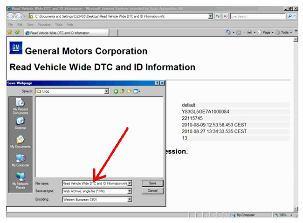Click the zoom level icon in status bar
Image resolution: width=303 pixels, height=223 pixels.
tap(277, 215)
